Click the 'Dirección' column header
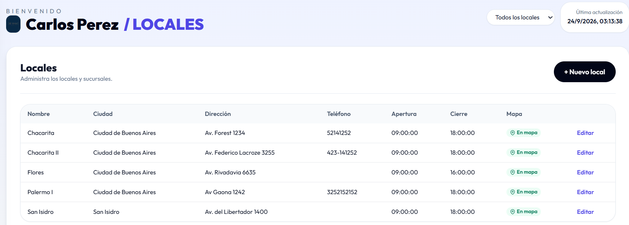The height and width of the screenshot is (225, 629). point(218,114)
